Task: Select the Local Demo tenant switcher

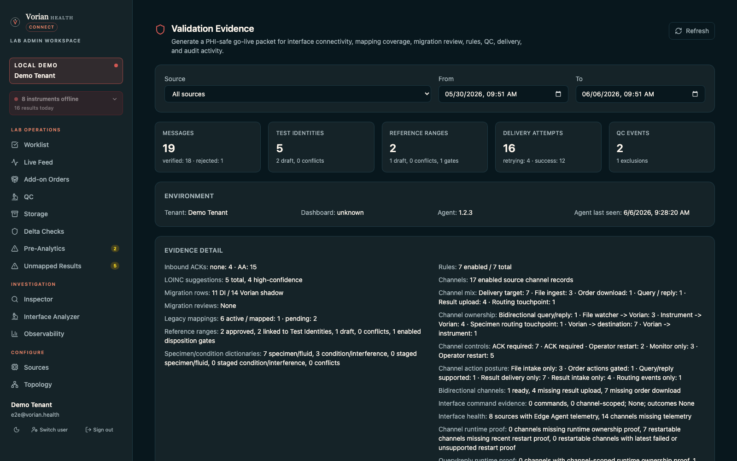Action: tap(66, 71)
